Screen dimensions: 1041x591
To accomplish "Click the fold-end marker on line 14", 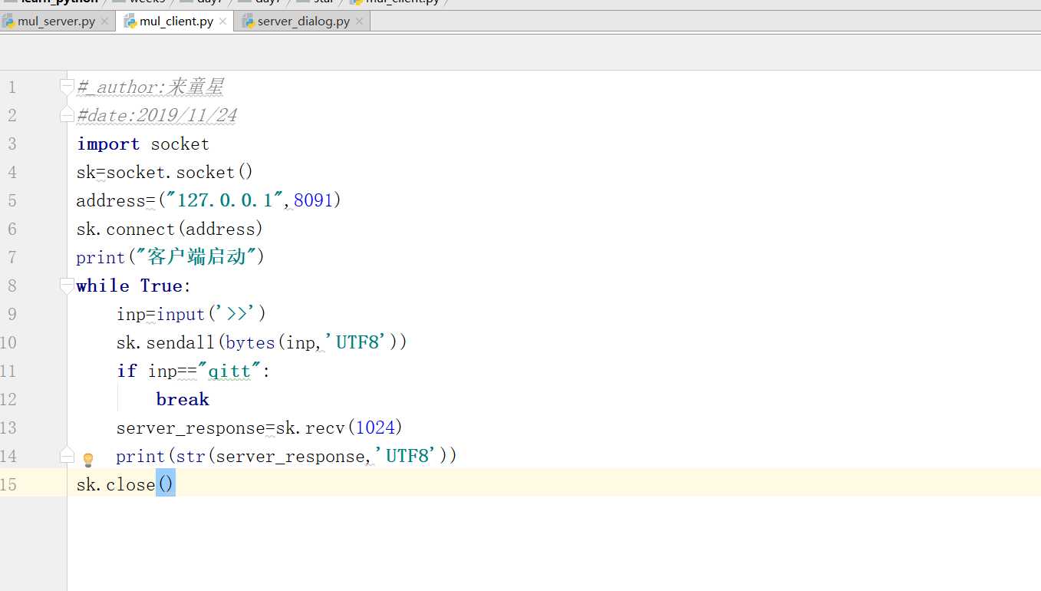I will 67,456.
